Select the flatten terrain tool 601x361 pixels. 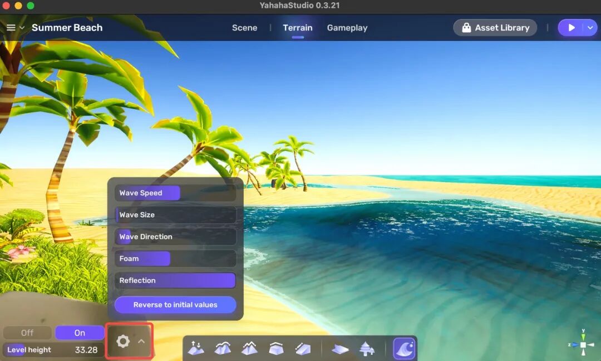coord(276,348)
